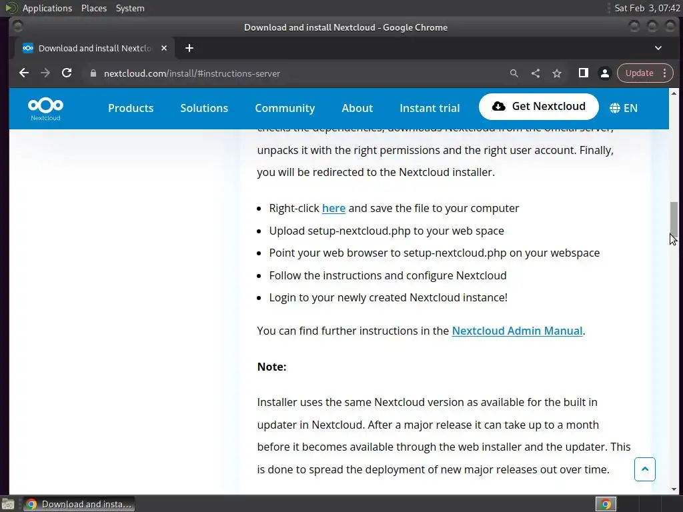Image resolution: width=683 pixels, height=512 pixels.
Task: Click the 'here' download link
Action: click(x=333, y=209)
